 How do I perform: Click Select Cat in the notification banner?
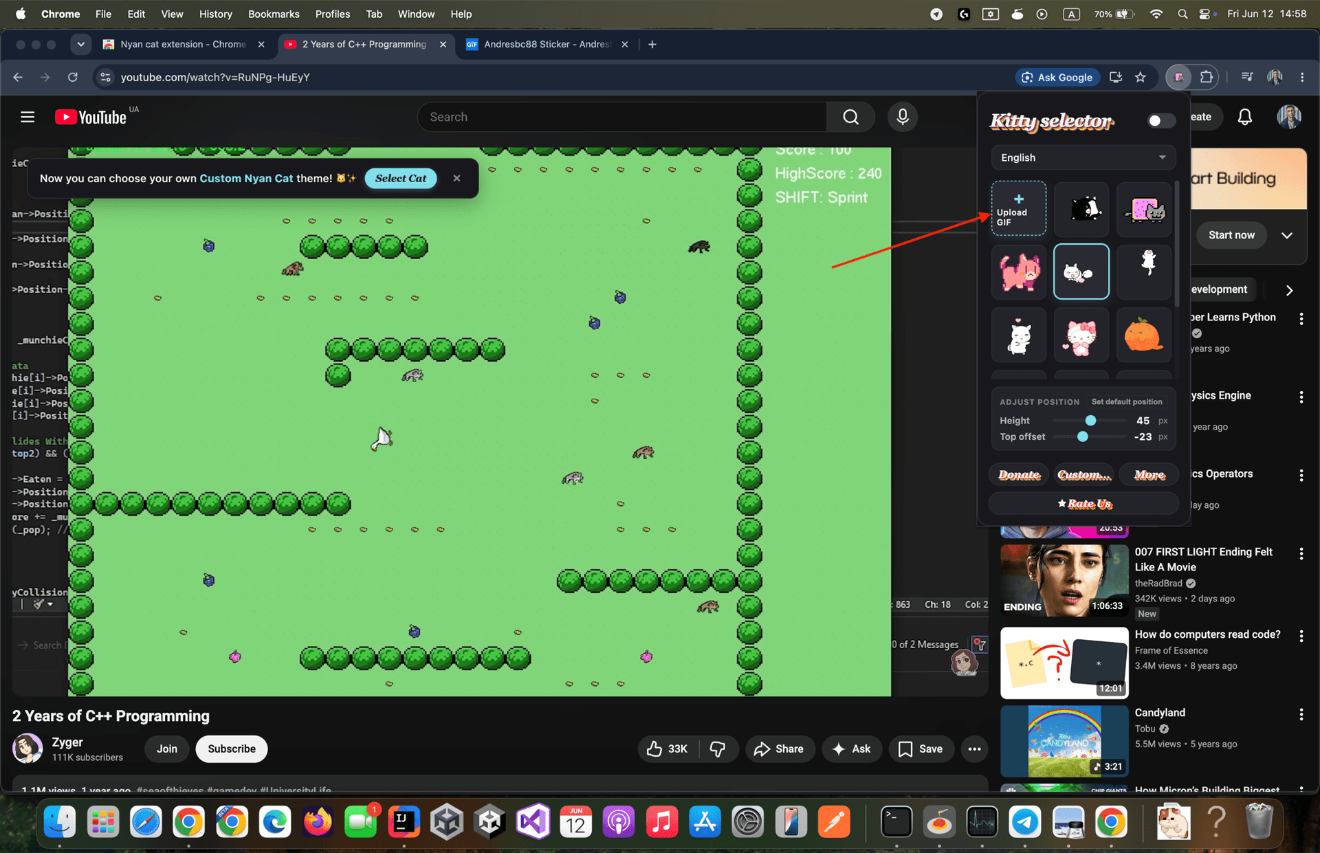(x=401, y=178)
